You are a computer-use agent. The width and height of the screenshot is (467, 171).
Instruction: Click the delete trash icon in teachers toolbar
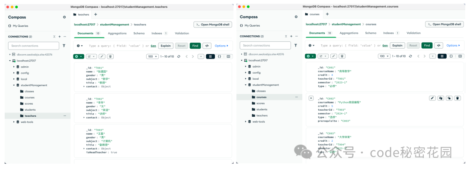111,56
